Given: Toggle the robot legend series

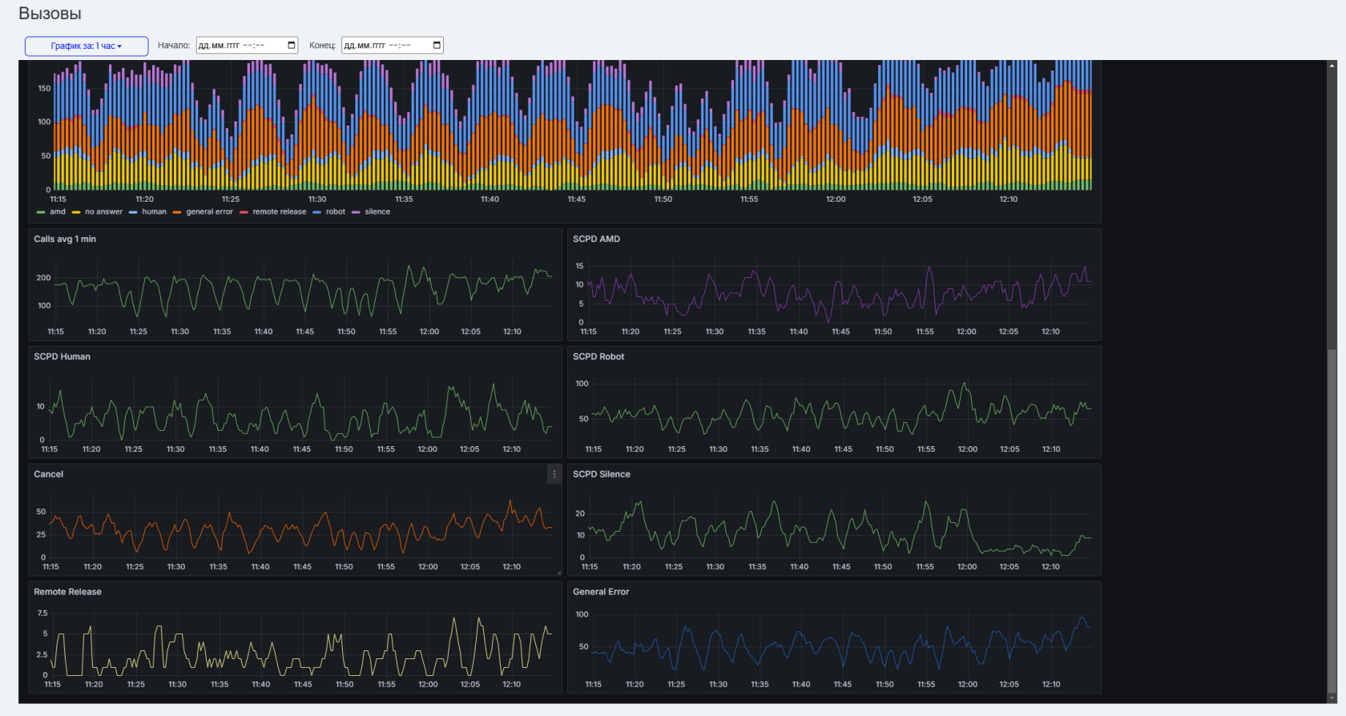Looking at the screenshot, I should pyautogui.click(x=329, y=212).
